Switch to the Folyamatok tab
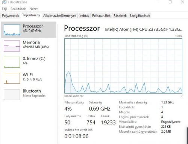188x144 pixels. [11, 16]
